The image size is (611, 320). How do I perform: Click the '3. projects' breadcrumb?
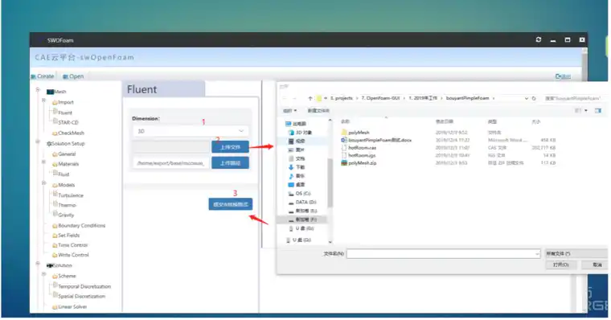(342, 98)
